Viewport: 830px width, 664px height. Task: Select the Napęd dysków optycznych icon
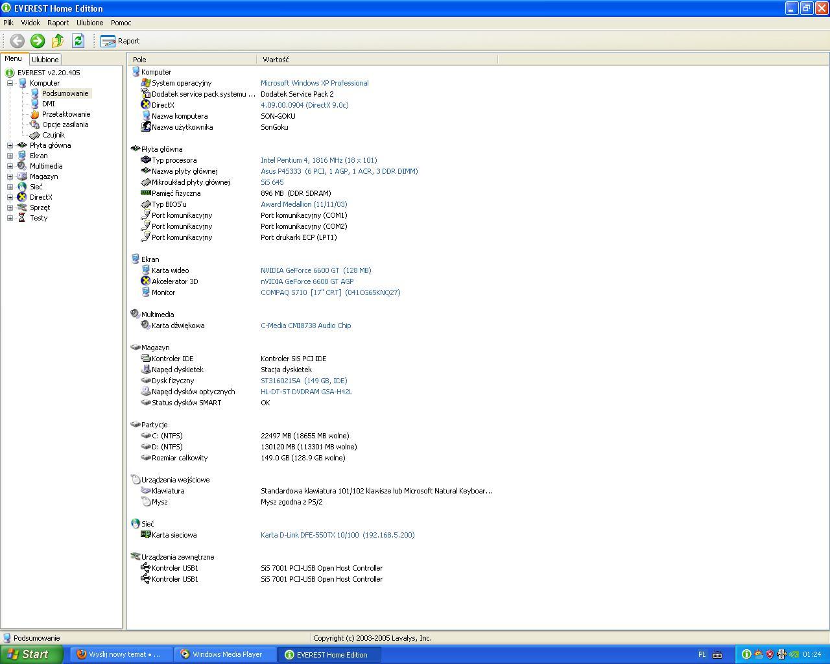[146, 392]
